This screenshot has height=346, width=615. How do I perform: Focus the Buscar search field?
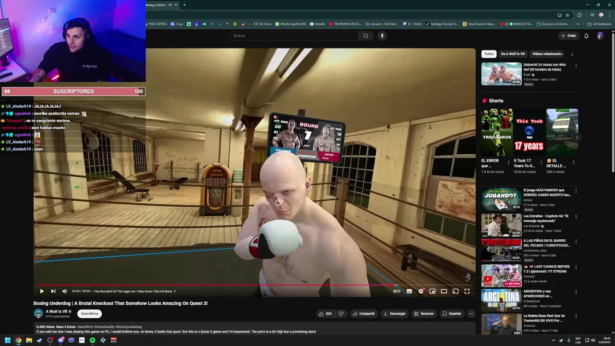(294, 36)
